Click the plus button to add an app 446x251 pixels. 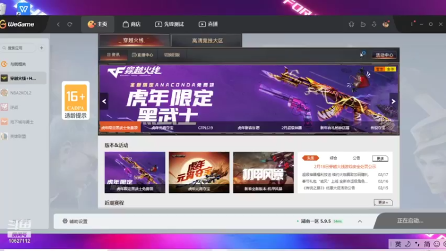point(41,48)
